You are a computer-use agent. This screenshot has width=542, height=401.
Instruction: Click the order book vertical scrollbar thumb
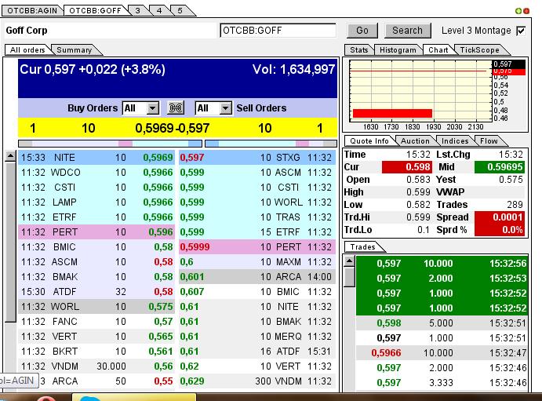click(x=10, y=242)
